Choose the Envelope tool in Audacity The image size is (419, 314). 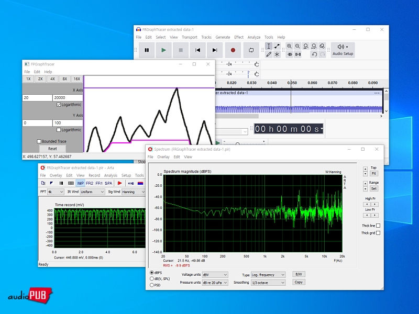[277, 46]
